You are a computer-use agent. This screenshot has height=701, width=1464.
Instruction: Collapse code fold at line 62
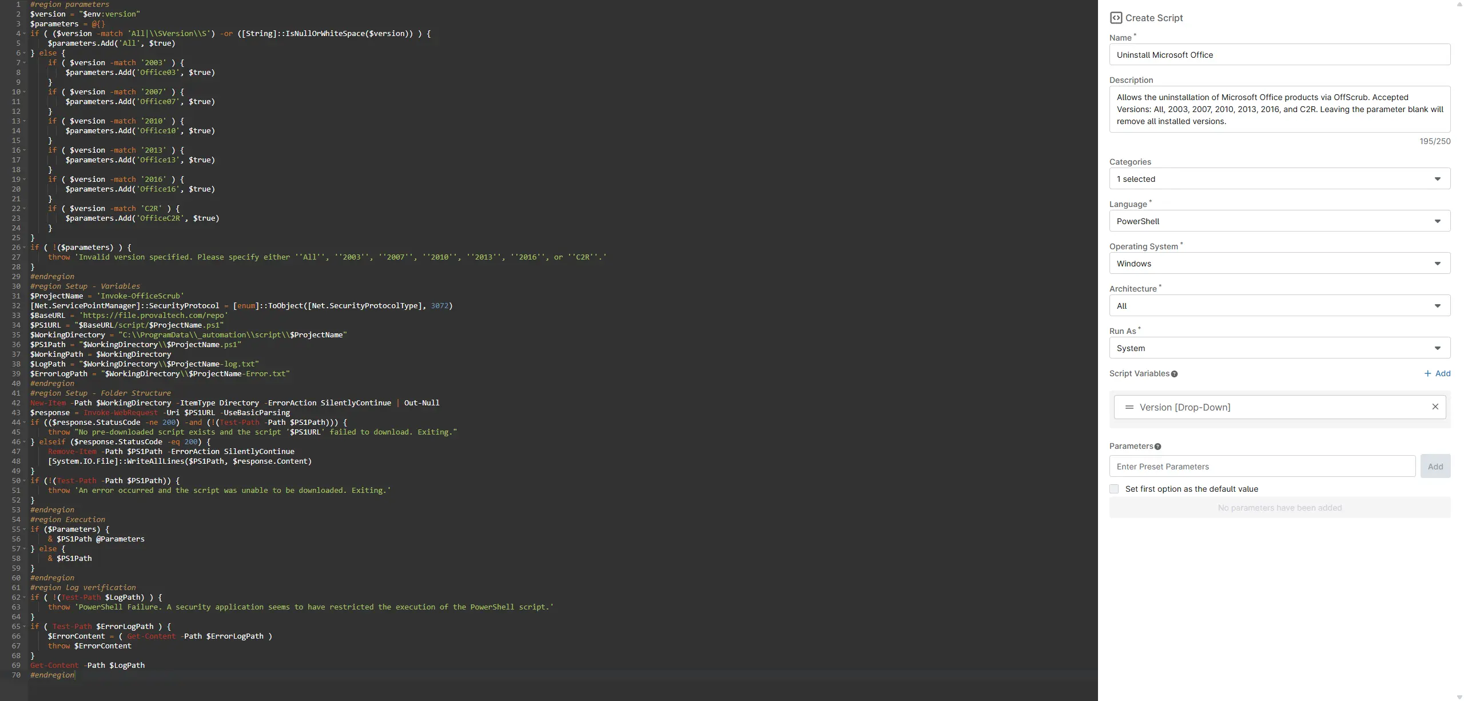24,598
